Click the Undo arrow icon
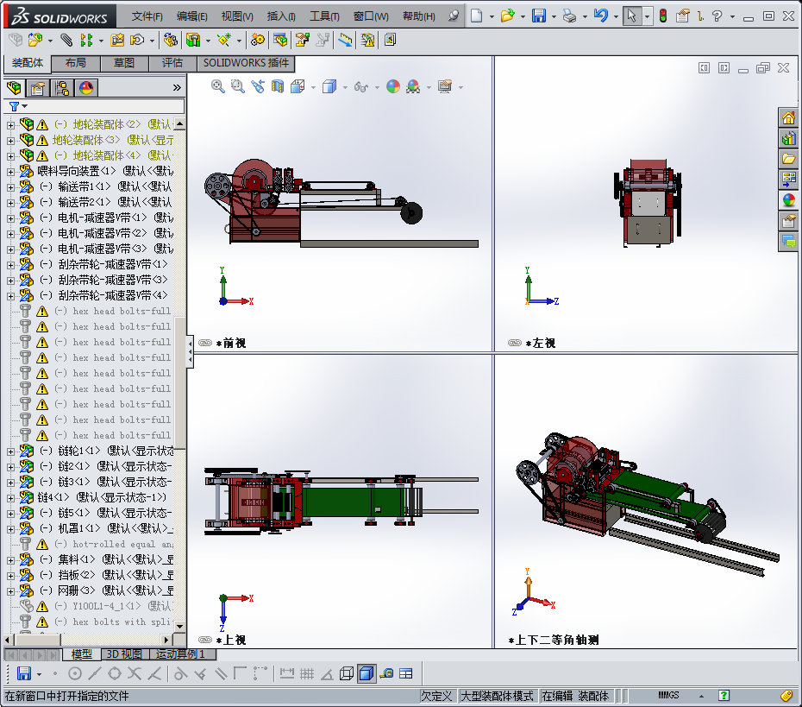Screen dimensions: 802x707 pos(600,16)
